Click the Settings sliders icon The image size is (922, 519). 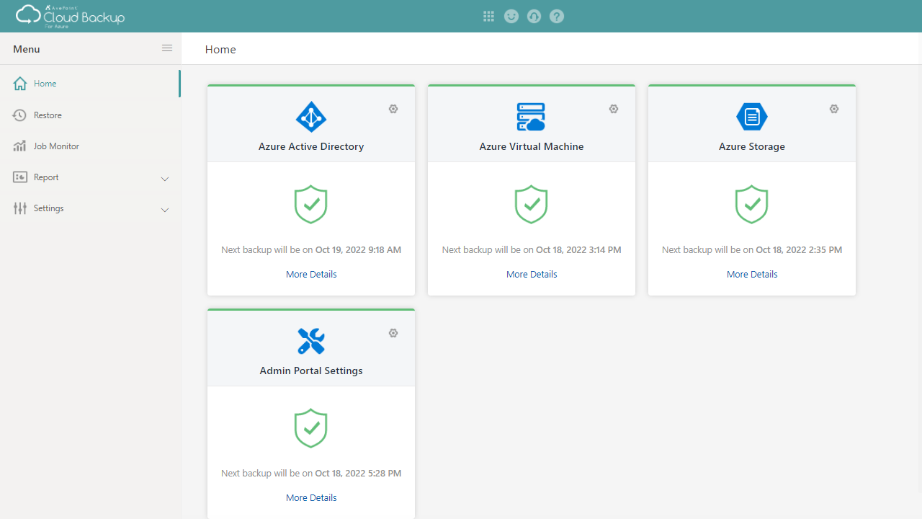[20, 208]
